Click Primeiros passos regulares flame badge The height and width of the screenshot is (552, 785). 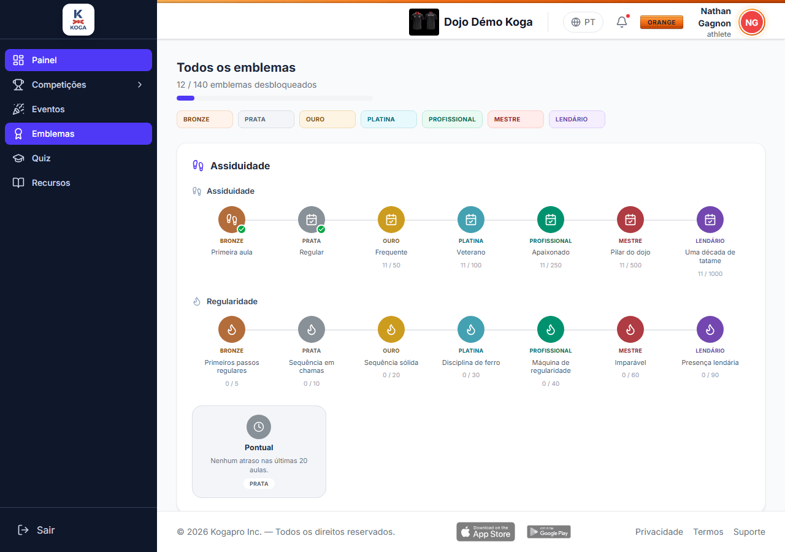[232, 329]
